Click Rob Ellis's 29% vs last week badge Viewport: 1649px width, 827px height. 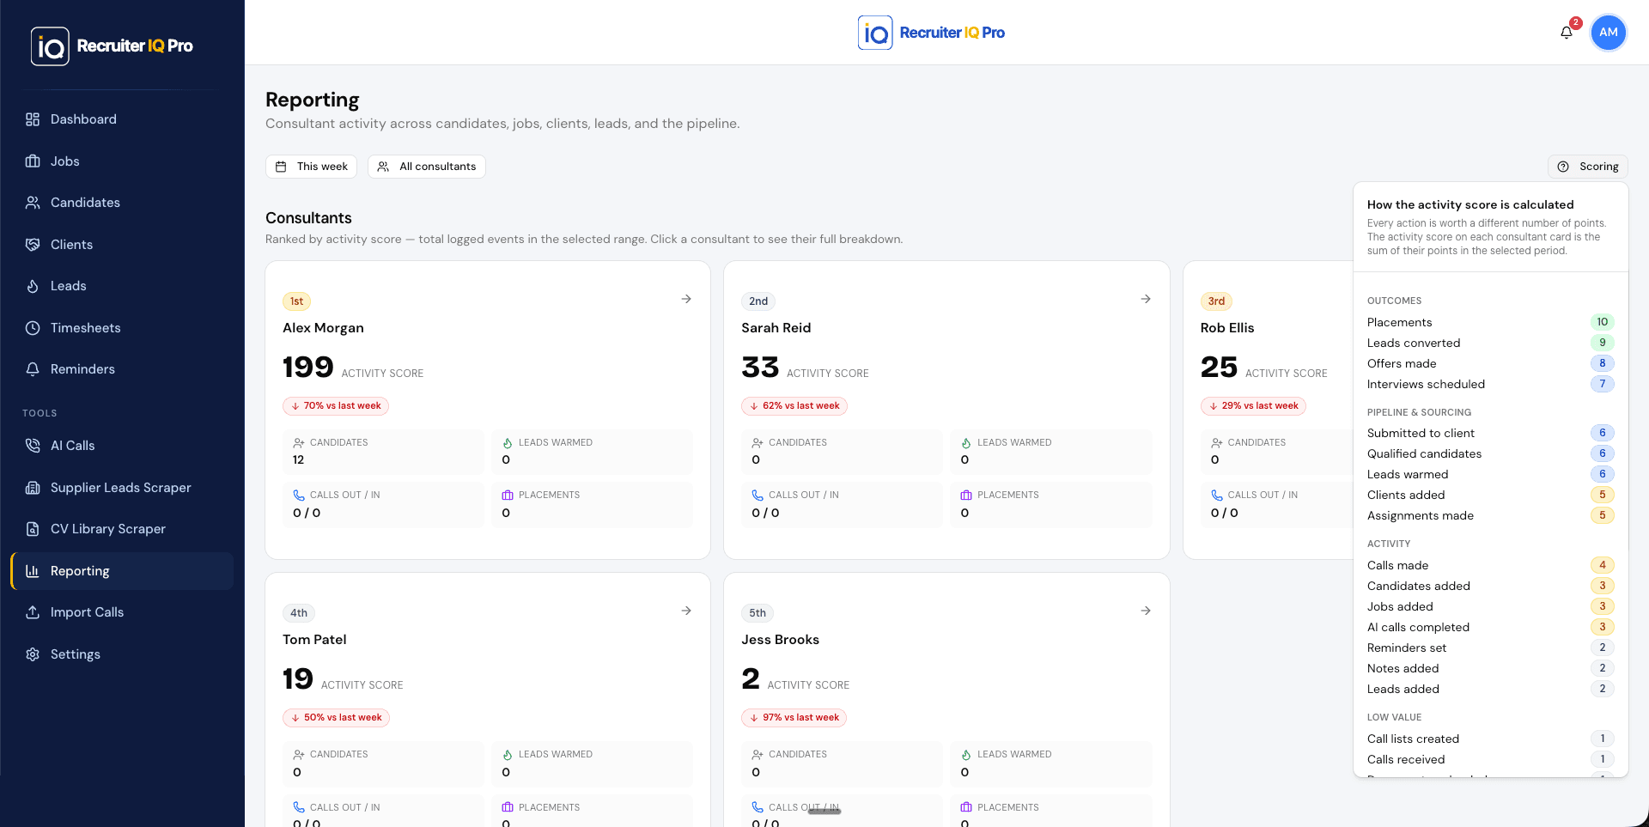[x=1253, y=406]
